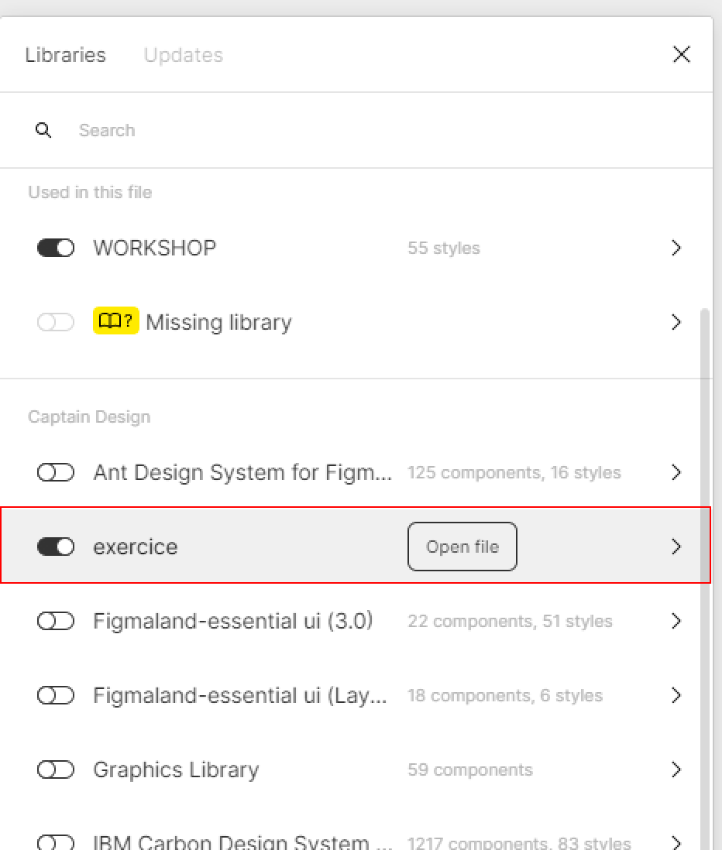Click the search magnifier icon
722x850 pixels.
43,130
